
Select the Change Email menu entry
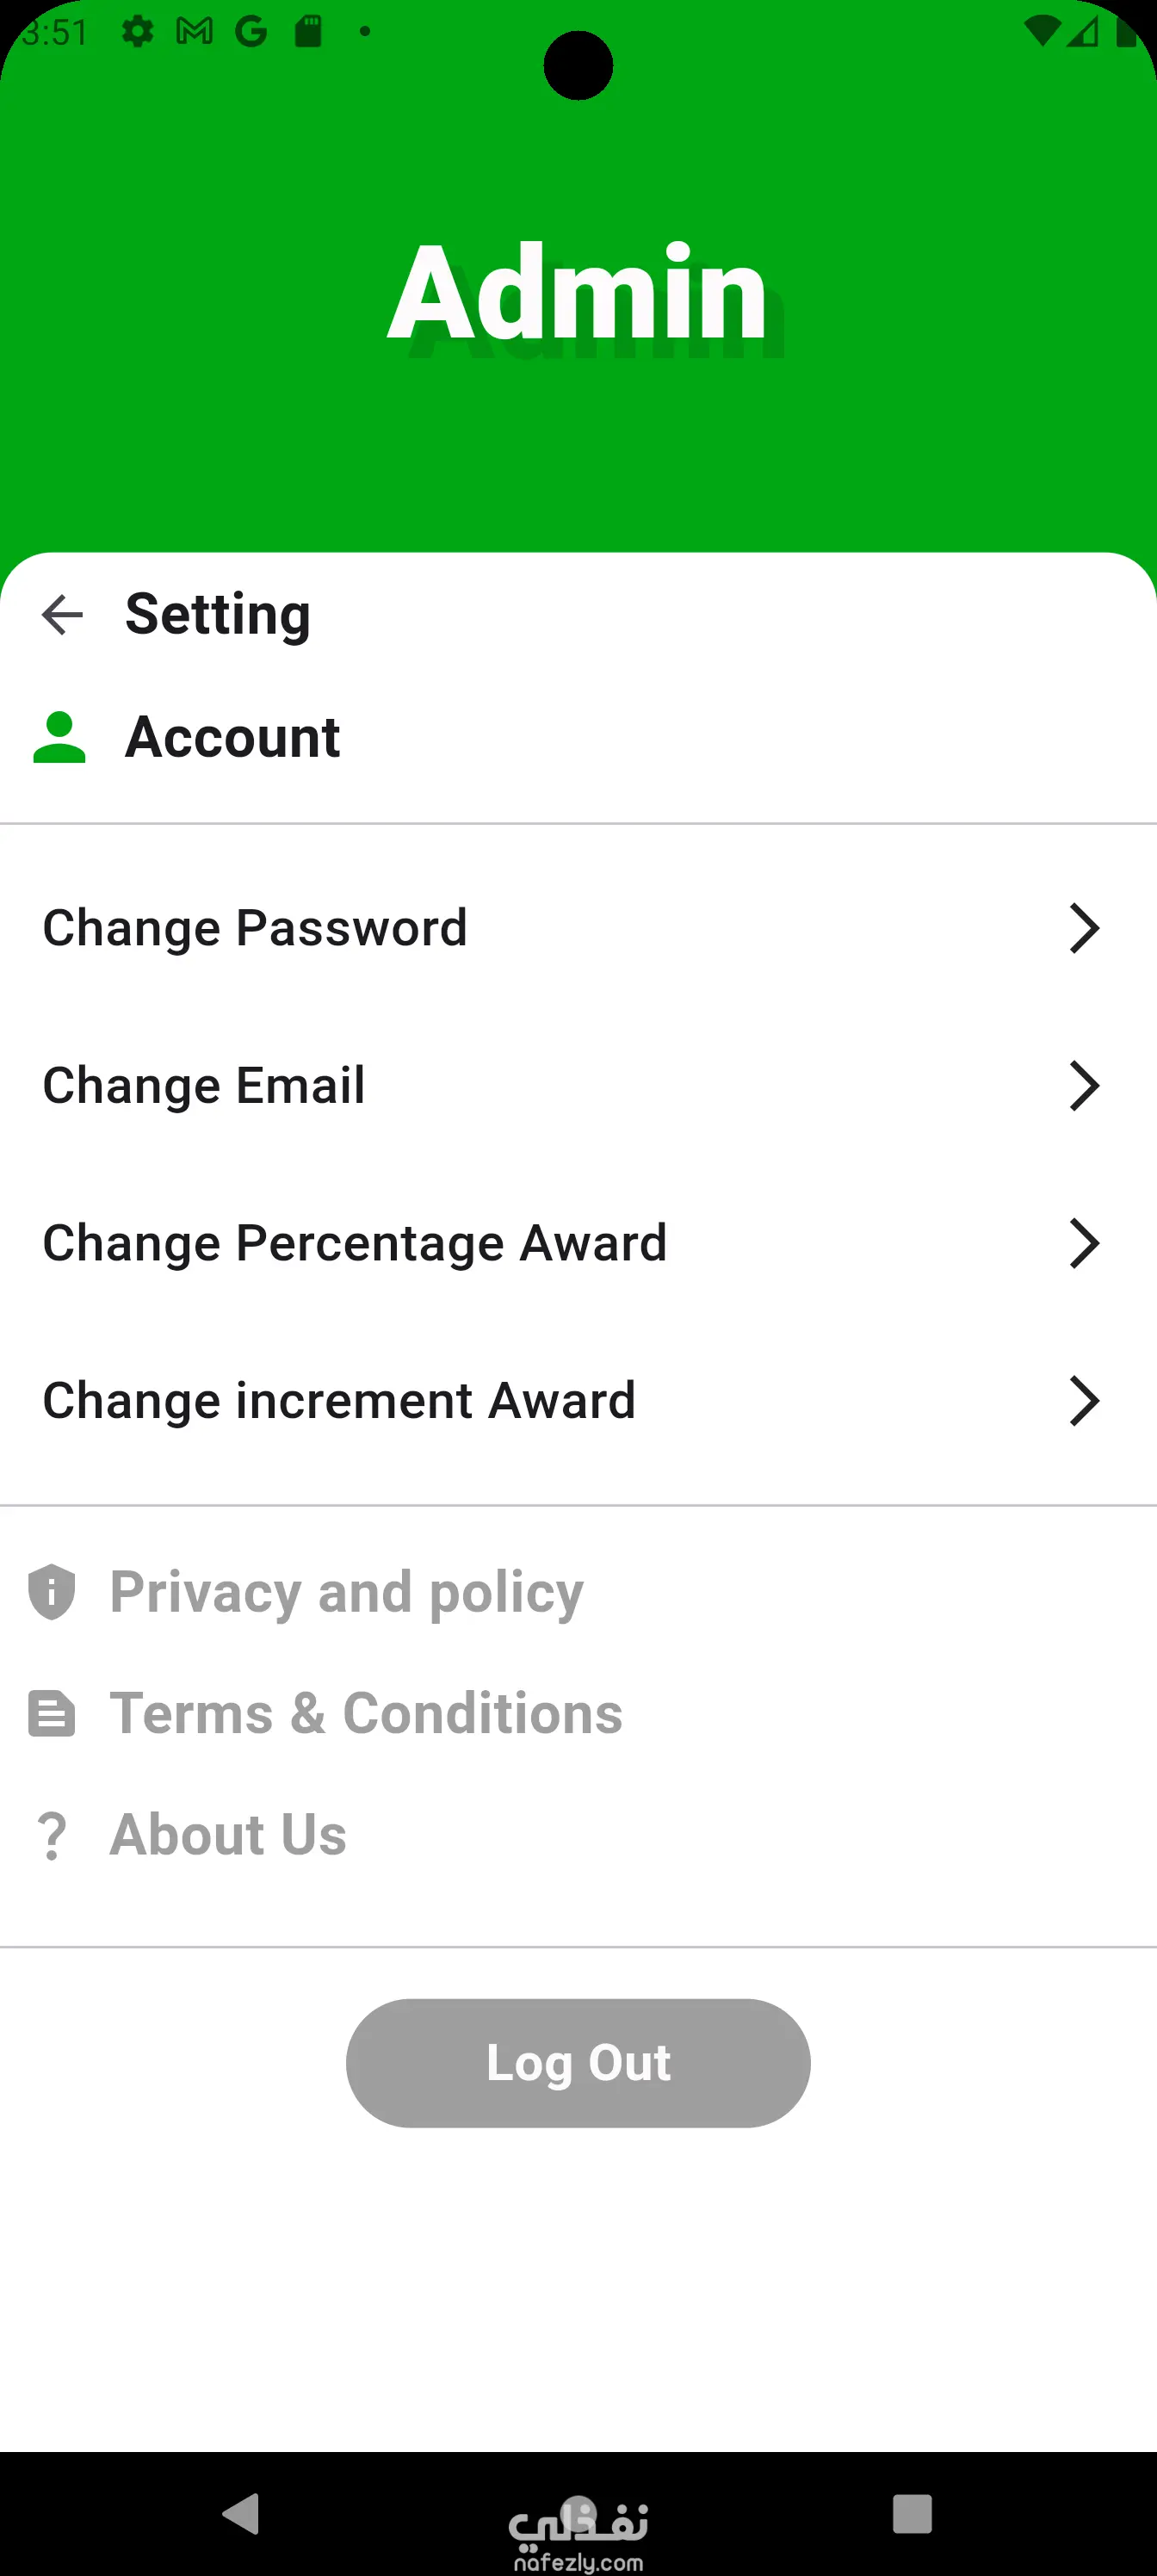[204, 1086]
